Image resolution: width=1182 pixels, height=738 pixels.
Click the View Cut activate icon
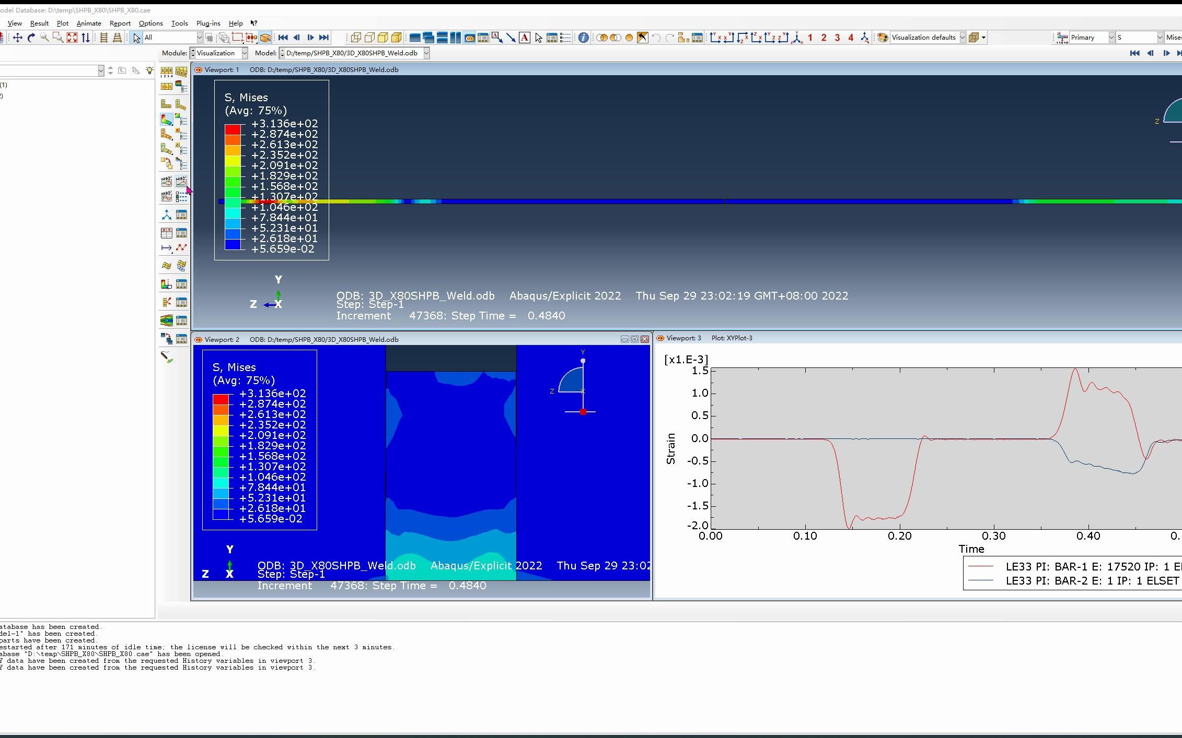click(x=166, y=284)
